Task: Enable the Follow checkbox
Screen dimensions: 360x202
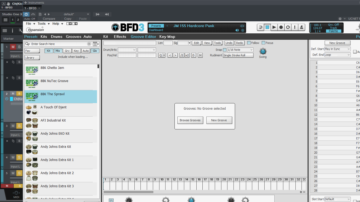Action: click(249, 43)
